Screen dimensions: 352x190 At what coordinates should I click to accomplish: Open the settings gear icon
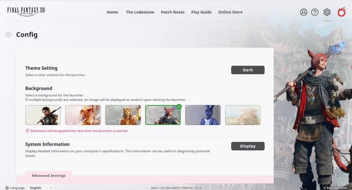coord(327,12)
